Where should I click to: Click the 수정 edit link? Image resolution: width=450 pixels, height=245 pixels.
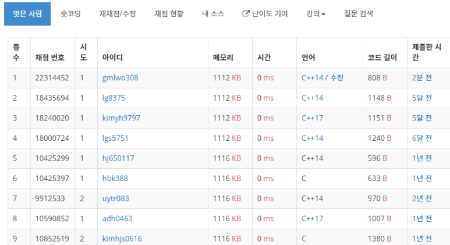pos(336,78)
